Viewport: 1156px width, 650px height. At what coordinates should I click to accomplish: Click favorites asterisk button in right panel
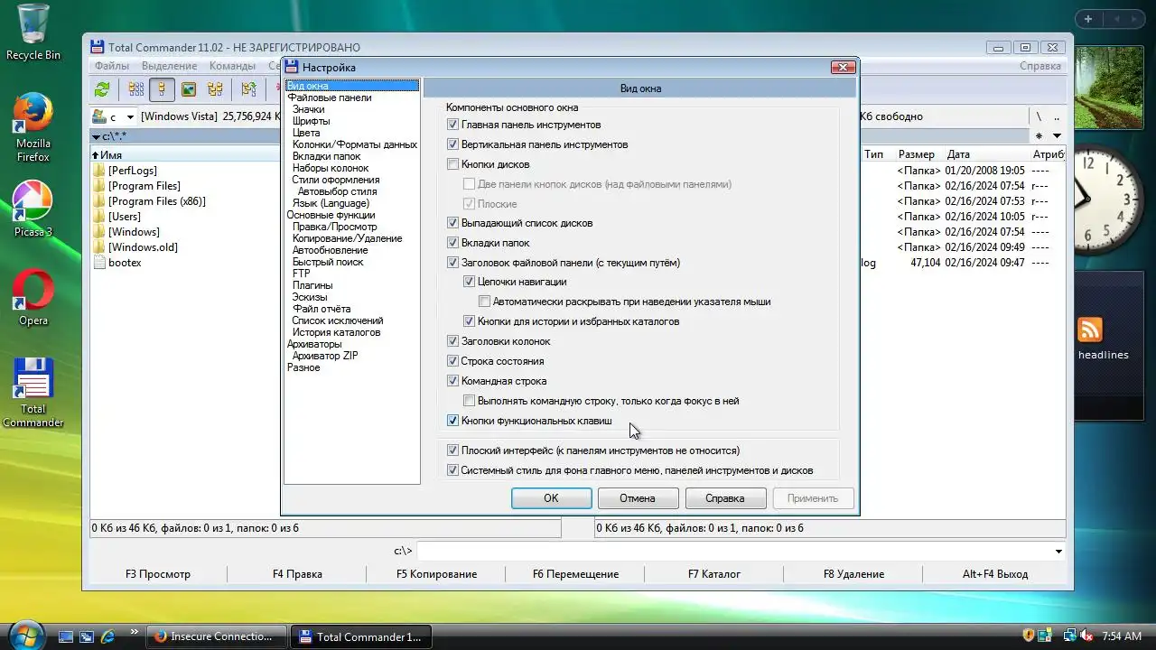point(1039,136)
